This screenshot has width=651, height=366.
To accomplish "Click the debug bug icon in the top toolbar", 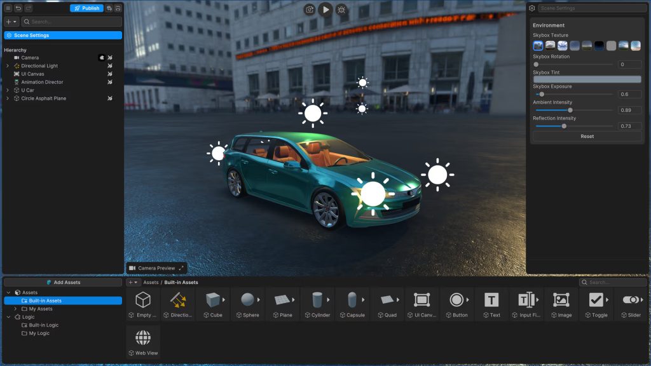I will point(341,10).
